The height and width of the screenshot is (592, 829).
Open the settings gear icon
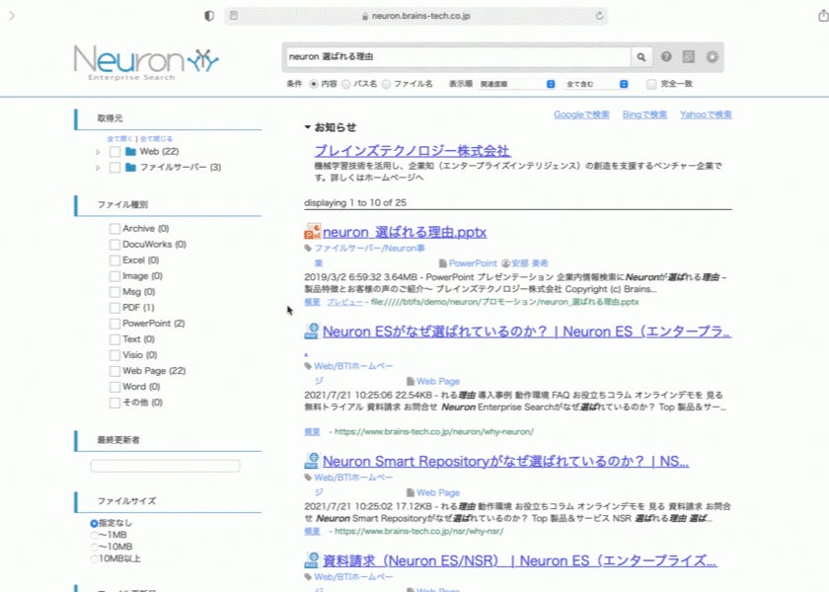713,56
